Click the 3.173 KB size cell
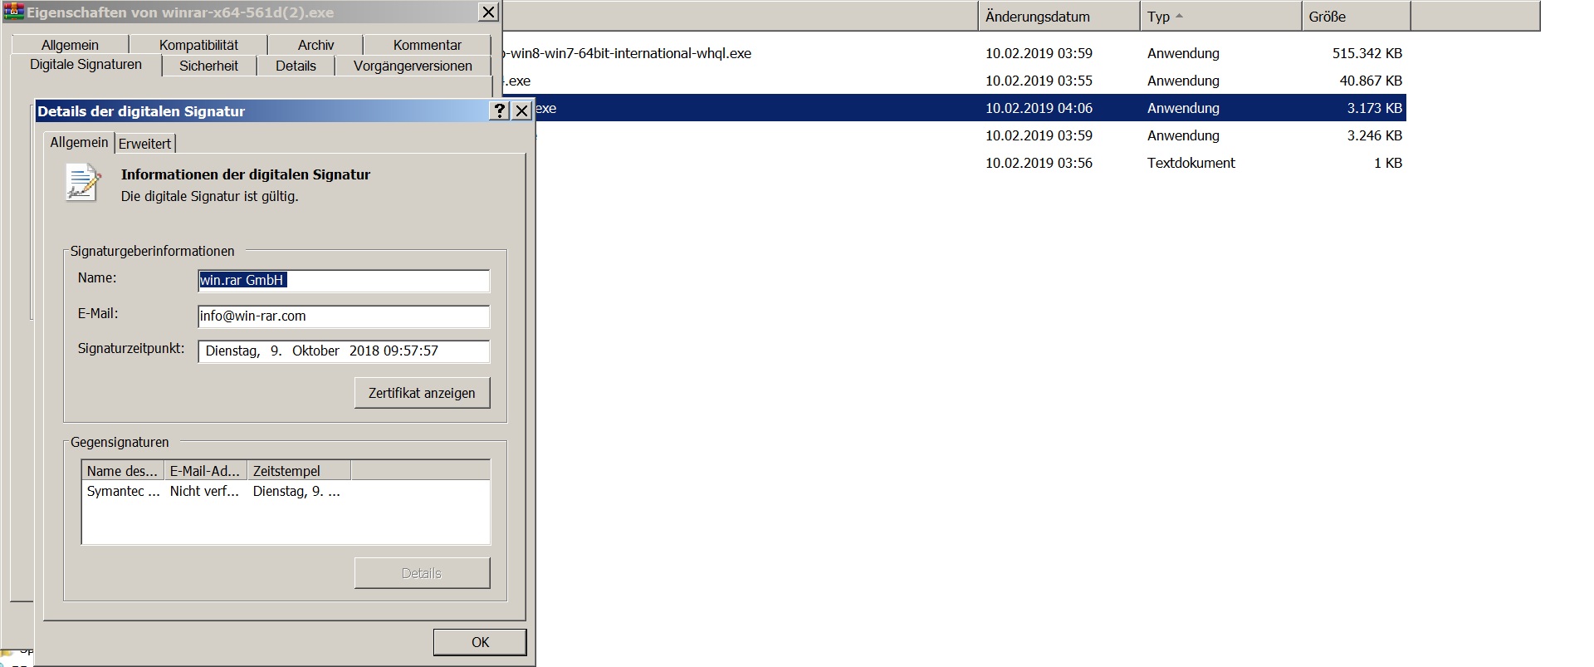This screenshot has width=1594, height=667. (1375, 108)
